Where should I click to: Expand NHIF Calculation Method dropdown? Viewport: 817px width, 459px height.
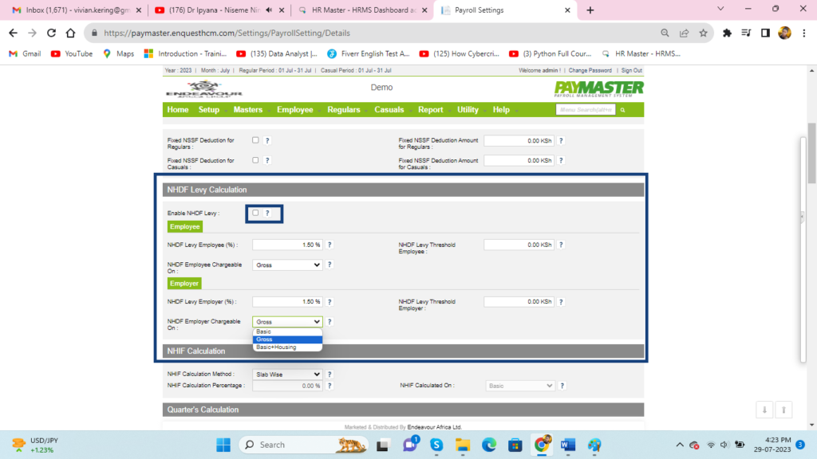(287, 374)
